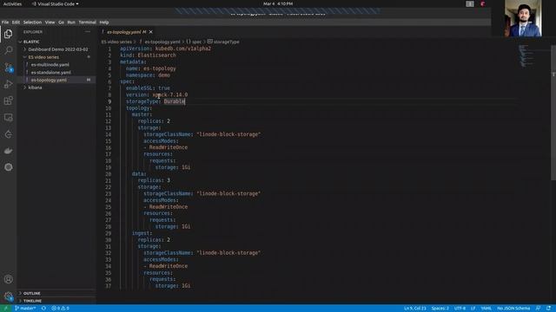Open the Go menu

pyautogui.click(x=61, y=22)
